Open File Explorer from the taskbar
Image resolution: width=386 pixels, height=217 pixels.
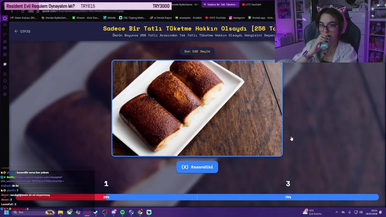[x=60, y=212]
